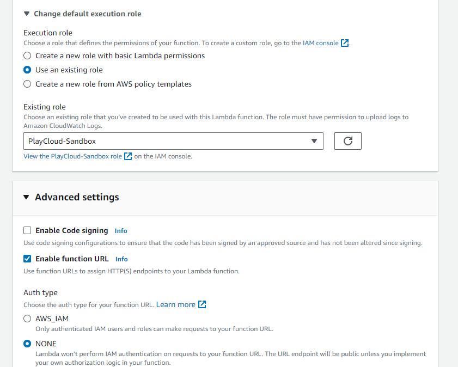Click the refresh existing roles icon button
The width and height of the screenshot is (458, 367).
(x=348, y=141)
